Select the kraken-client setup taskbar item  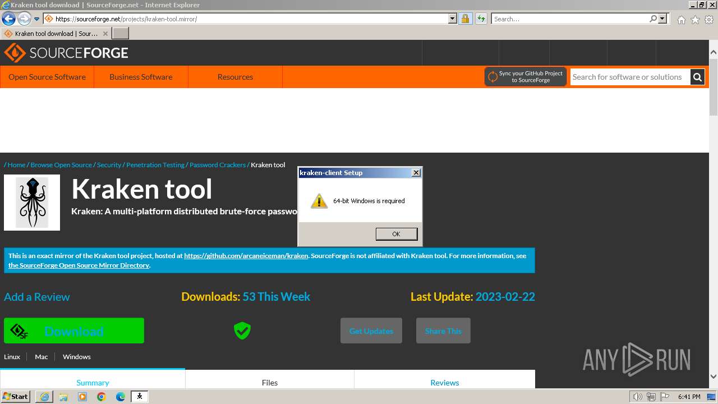[x=140, y=397]
